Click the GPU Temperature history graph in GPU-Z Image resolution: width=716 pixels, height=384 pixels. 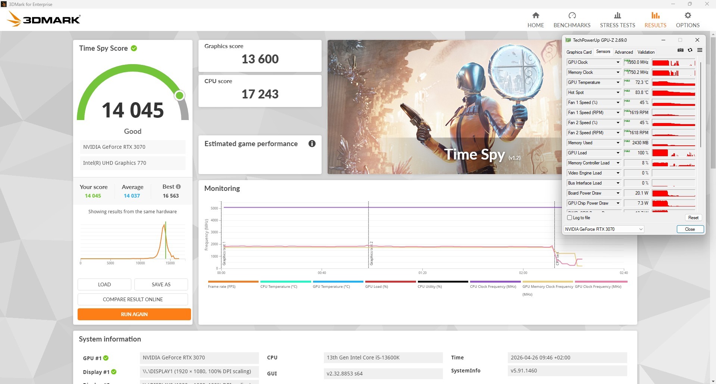(x=673, y=82)
